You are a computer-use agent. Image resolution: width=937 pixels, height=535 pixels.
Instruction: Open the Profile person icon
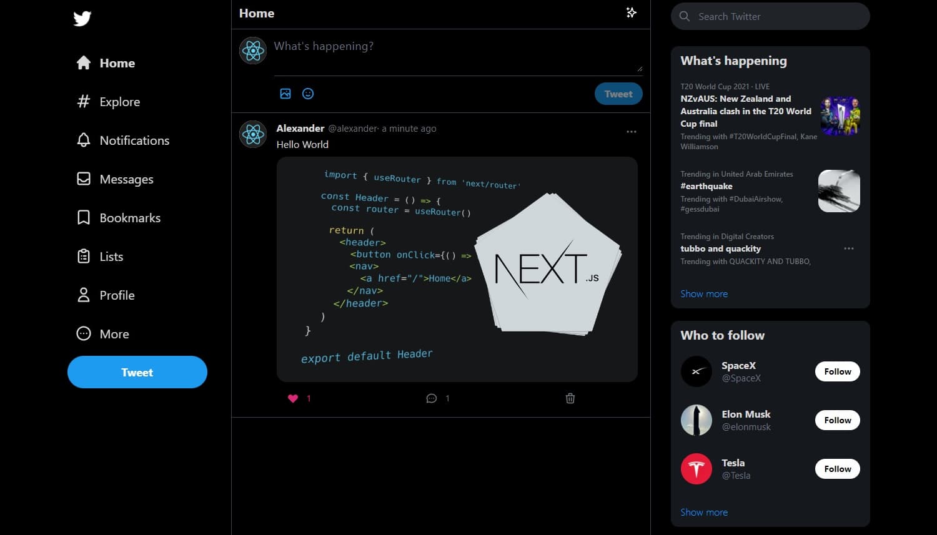84,295
